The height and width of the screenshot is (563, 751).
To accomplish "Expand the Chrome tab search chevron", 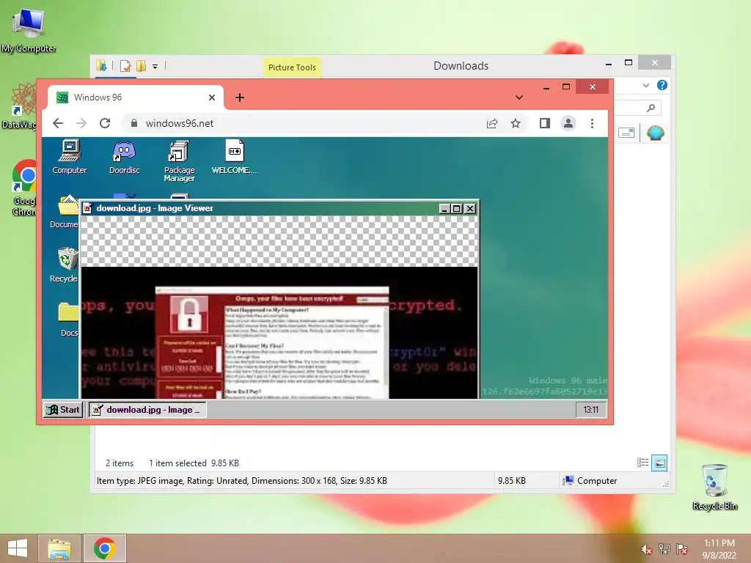I will pyautogui.click(x=519, y=97).
